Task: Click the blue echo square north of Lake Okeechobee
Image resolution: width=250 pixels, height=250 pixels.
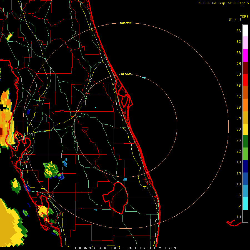Action: pyautogui.click(x=125, y=179)
